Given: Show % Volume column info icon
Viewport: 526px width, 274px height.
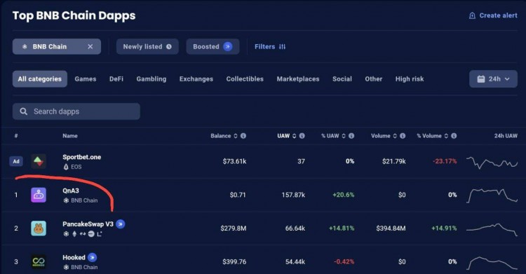Looking at the screenshot, I should click(454, 136).
